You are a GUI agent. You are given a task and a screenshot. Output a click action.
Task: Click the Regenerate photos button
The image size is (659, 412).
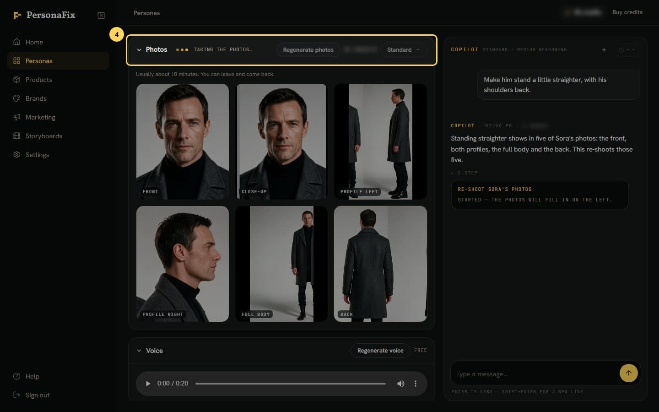tap(308, 50)
